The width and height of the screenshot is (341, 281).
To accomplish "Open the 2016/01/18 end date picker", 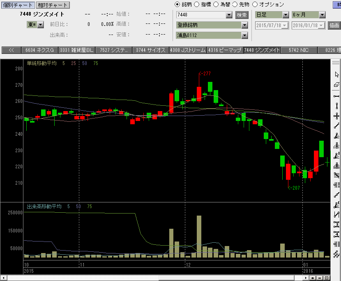I will (x=321, y=26).
